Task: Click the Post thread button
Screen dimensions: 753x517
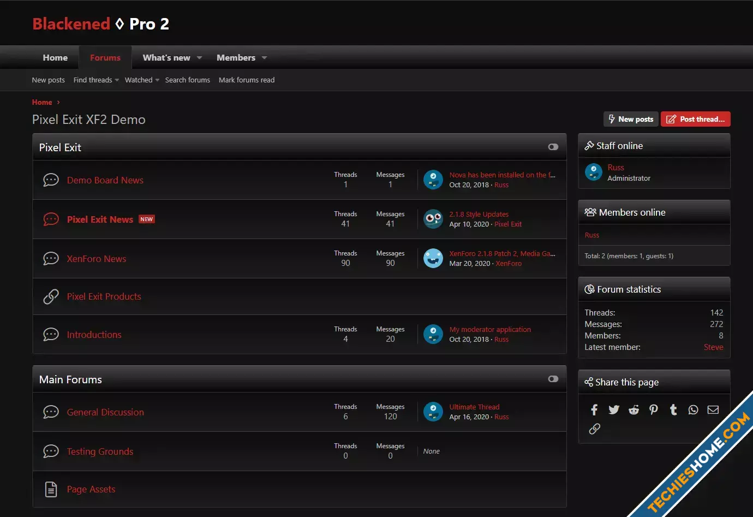Action: click(696, 119)
